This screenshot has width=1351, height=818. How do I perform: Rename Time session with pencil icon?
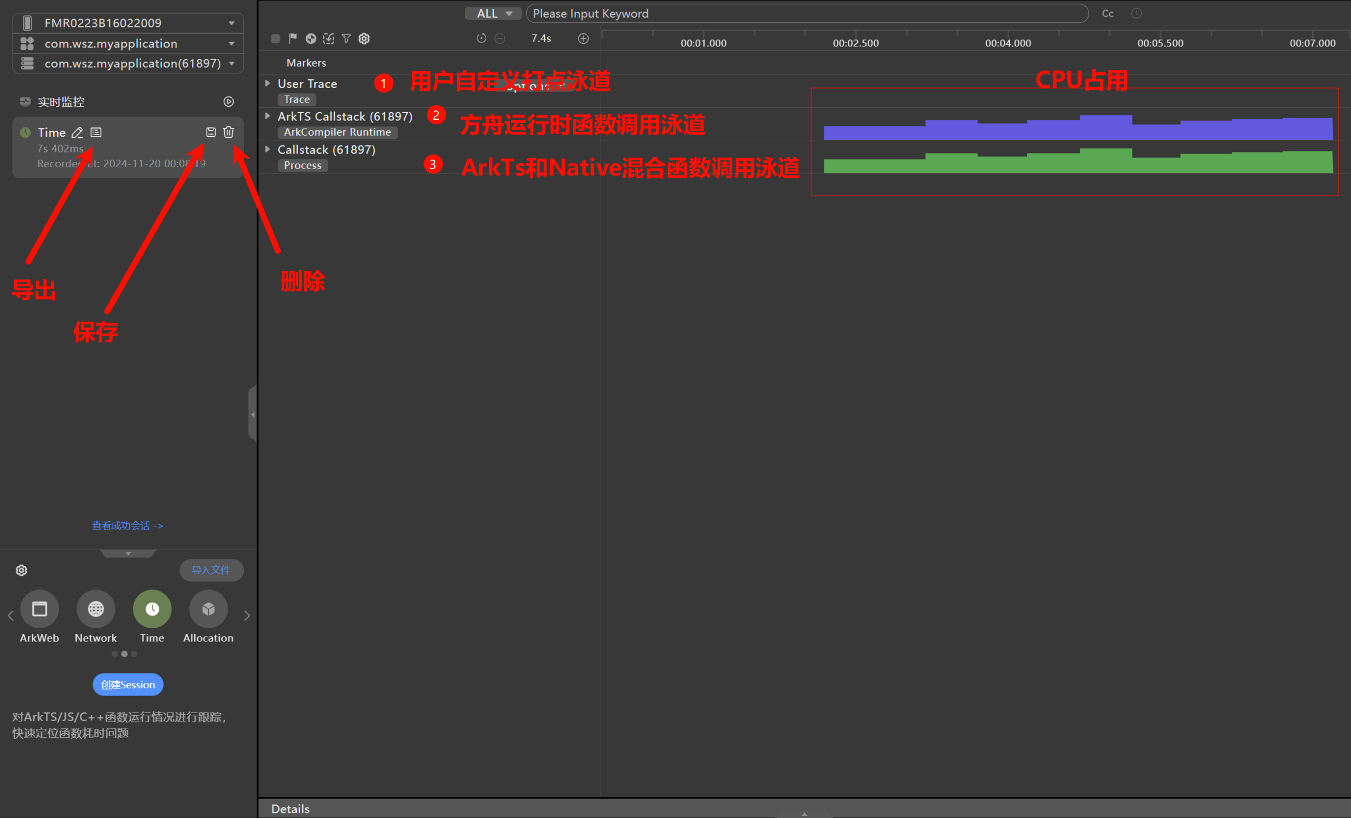(77, 133)
